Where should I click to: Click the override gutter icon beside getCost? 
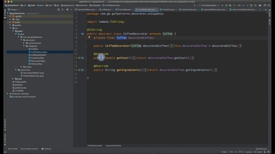click(x=79, y=58)
